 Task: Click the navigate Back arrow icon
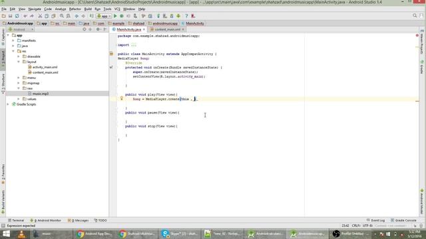pyautogui.click(x=77, y=16)
